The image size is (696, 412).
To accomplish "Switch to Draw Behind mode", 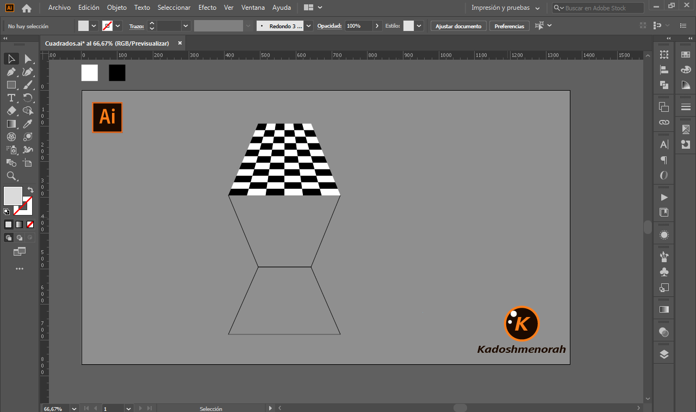I will [x=19, y=237].
